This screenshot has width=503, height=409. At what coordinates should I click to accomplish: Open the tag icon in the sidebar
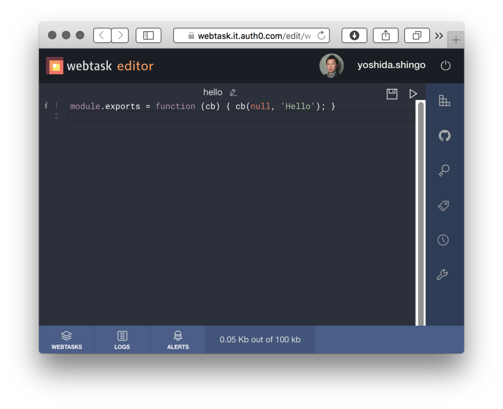(x=444, y=205)
